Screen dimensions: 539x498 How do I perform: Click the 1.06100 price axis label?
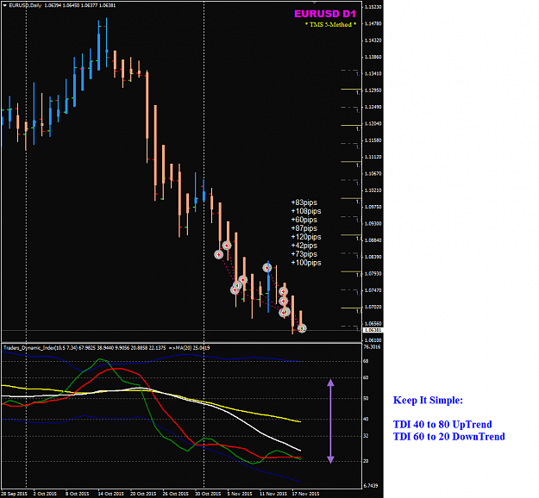(373, 340)
